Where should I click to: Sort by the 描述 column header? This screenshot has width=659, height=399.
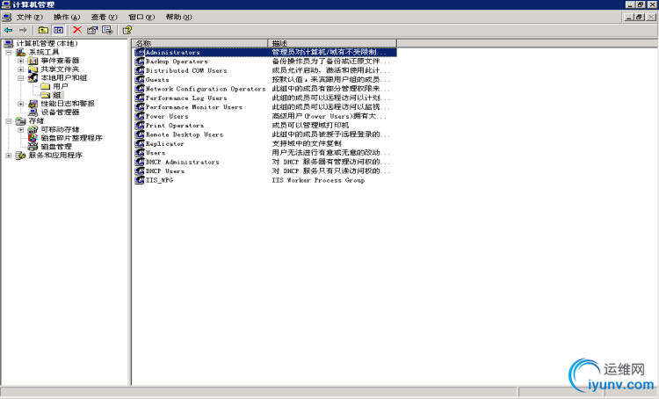click(x=332, y=43)
